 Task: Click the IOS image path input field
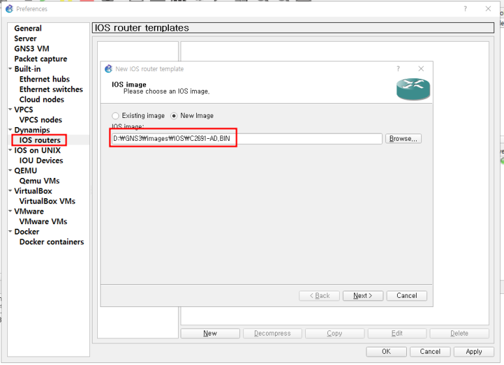[x=247, y=139]
